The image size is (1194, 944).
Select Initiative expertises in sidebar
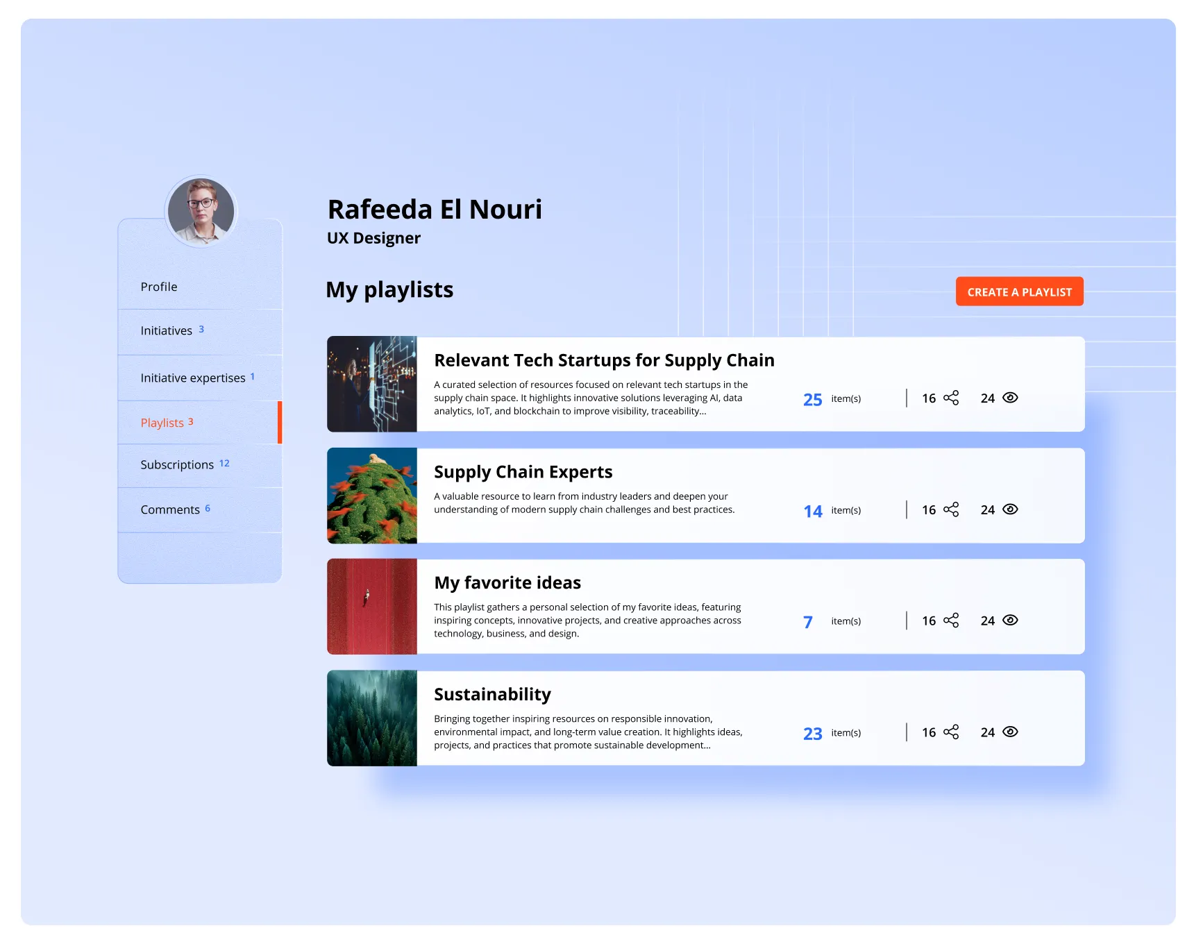200,378
